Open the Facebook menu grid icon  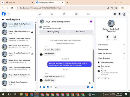tap(115, 14)
